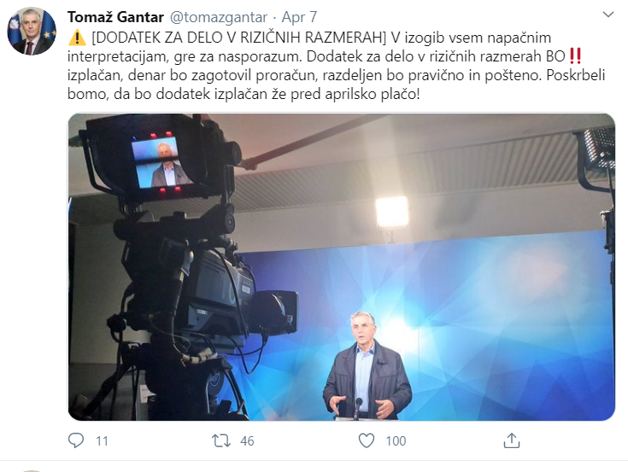Expand the tweet options chevron
Screen dimensions: 628x472
[x=608, y=15]
